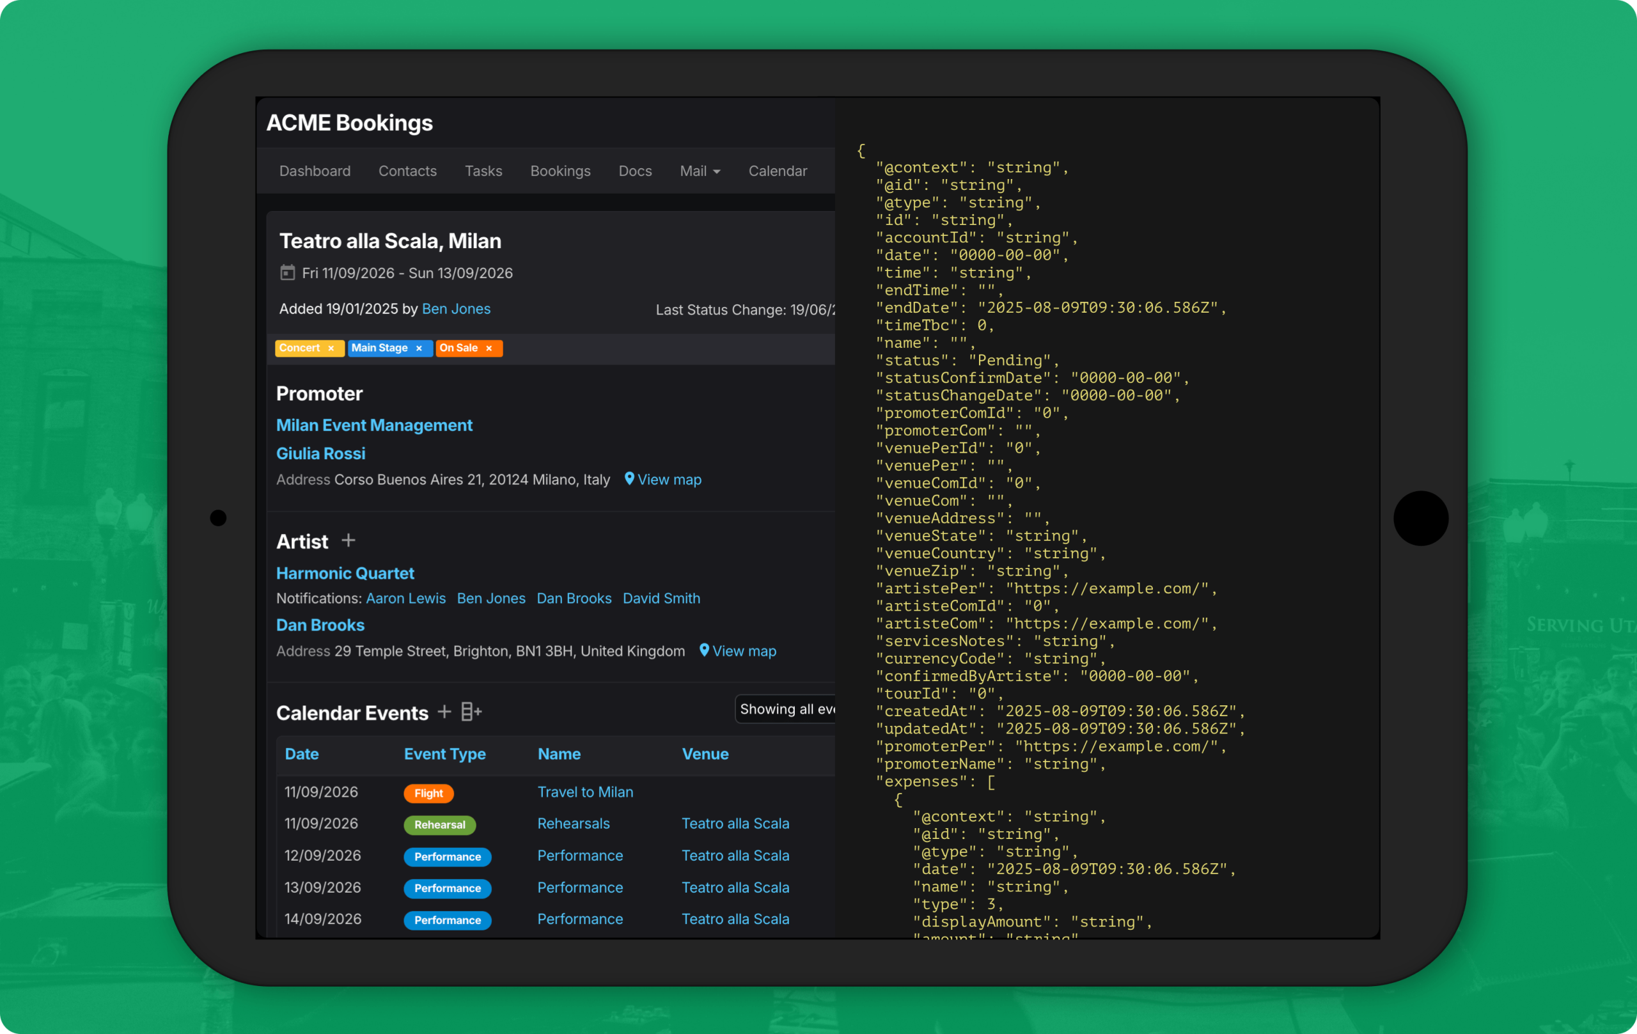Viewport: 1637px width, 1034px height.
Task: Open Ben Jones contact link
Action: (x=456, y=309)
